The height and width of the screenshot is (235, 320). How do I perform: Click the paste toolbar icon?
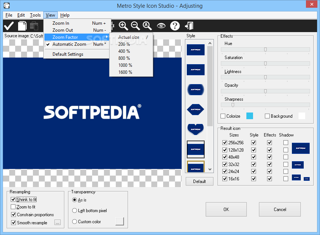pos(34,26)
